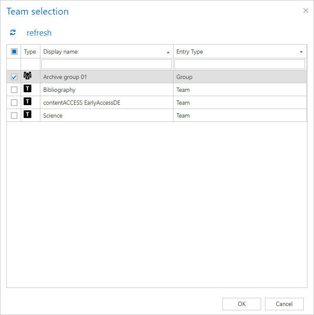The image size is (314, 315).
Task: Open the Entry Type column dropdown arrow
Action: coord(301,52)
